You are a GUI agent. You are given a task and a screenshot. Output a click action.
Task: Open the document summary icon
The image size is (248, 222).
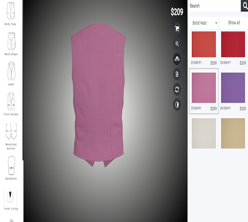tap(177, 74)
